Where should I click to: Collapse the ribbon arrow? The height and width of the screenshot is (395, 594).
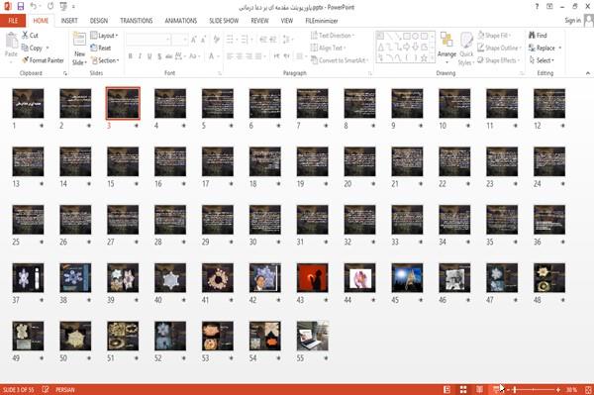click(x=588, y=73)
